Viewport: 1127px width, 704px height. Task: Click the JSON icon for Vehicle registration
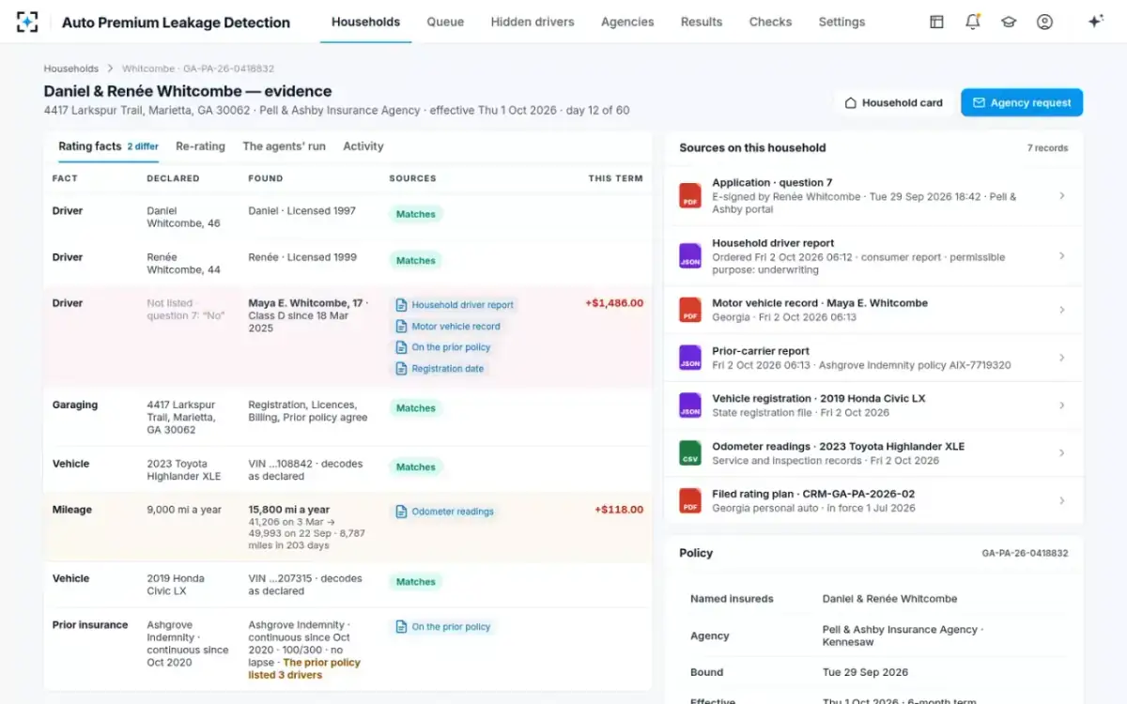click(x=690, y=405)
